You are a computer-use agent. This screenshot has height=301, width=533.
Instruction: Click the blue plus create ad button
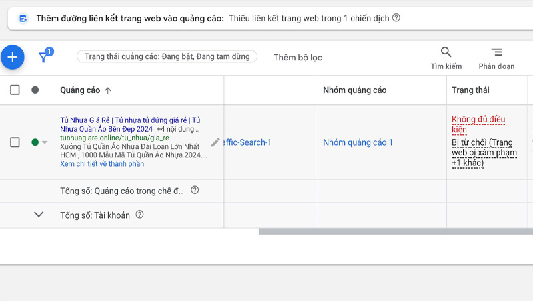pyautogui.click(x=12, y=57)
